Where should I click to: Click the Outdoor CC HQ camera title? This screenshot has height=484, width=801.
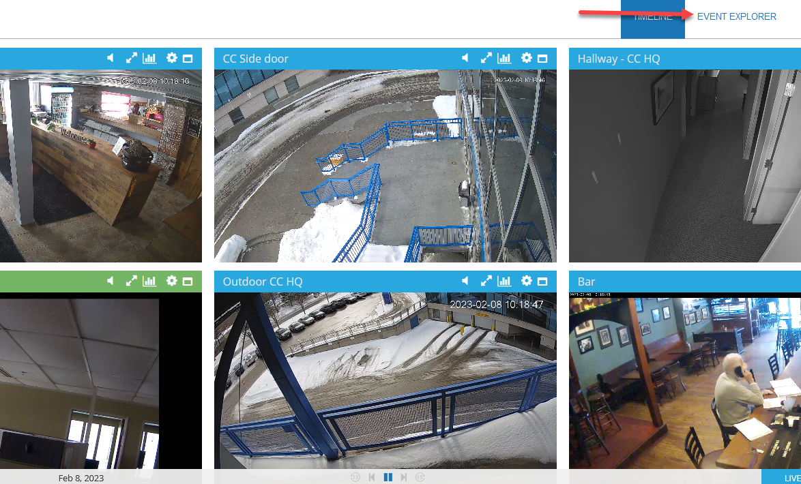[x=263, y=282]
